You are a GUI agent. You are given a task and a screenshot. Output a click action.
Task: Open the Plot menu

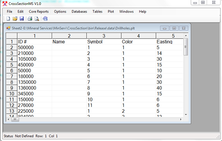111,12
